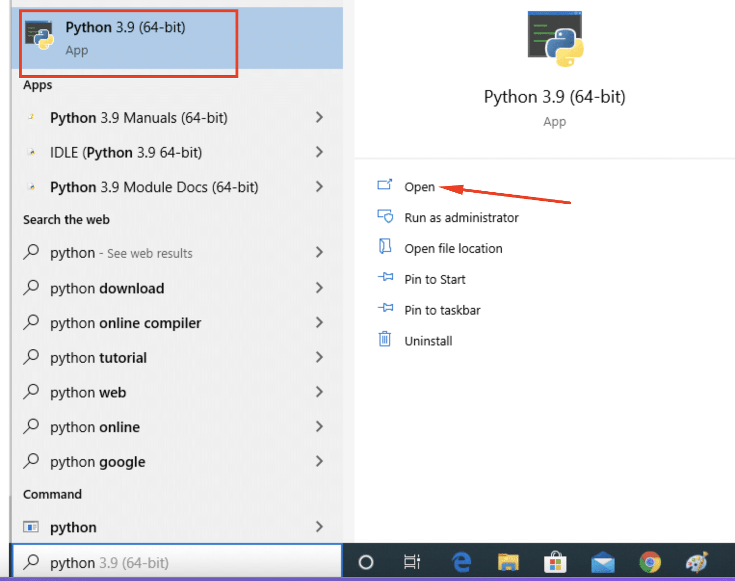Click the Uninstall trash can icon
The width and height of the screenshot is (735, 581).
point(385,339)
